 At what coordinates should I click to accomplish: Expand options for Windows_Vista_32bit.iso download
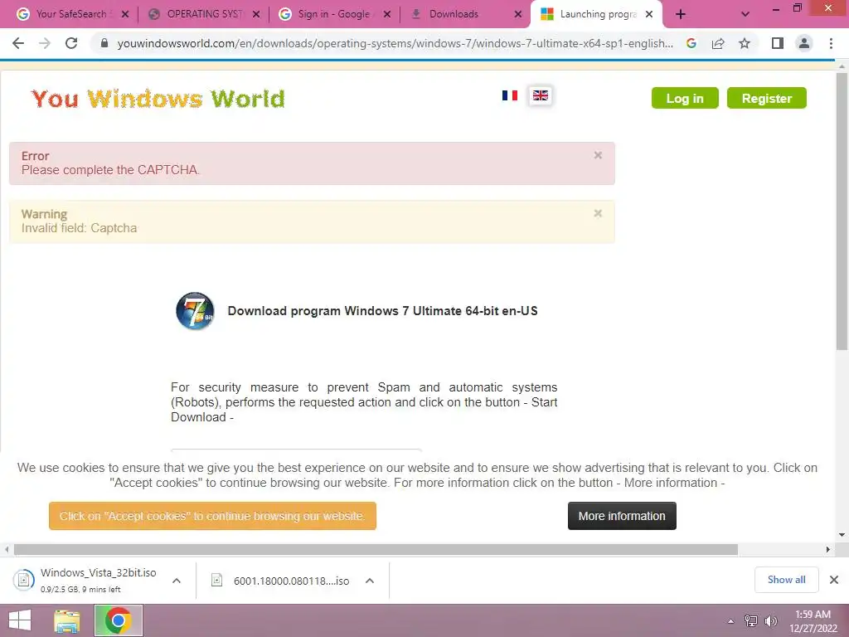(176, 581)
